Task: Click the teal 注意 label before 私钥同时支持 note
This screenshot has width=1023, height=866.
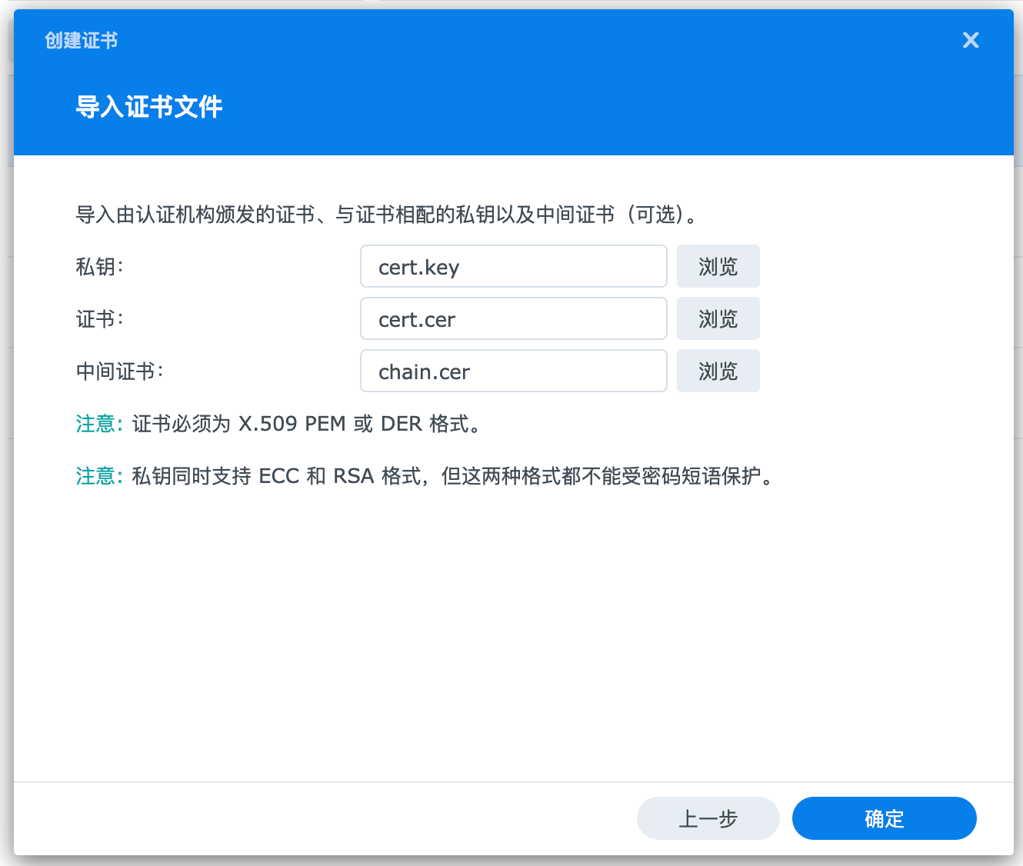Action: click(x=96, y=476)
